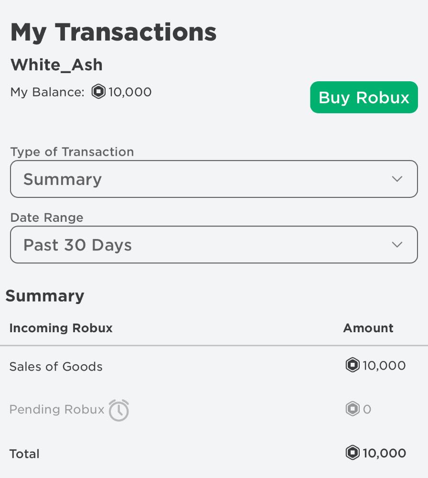Viewport: 428px width, 478px height.
Task: Click the Amount column header
Action: [x=368, y=328]
